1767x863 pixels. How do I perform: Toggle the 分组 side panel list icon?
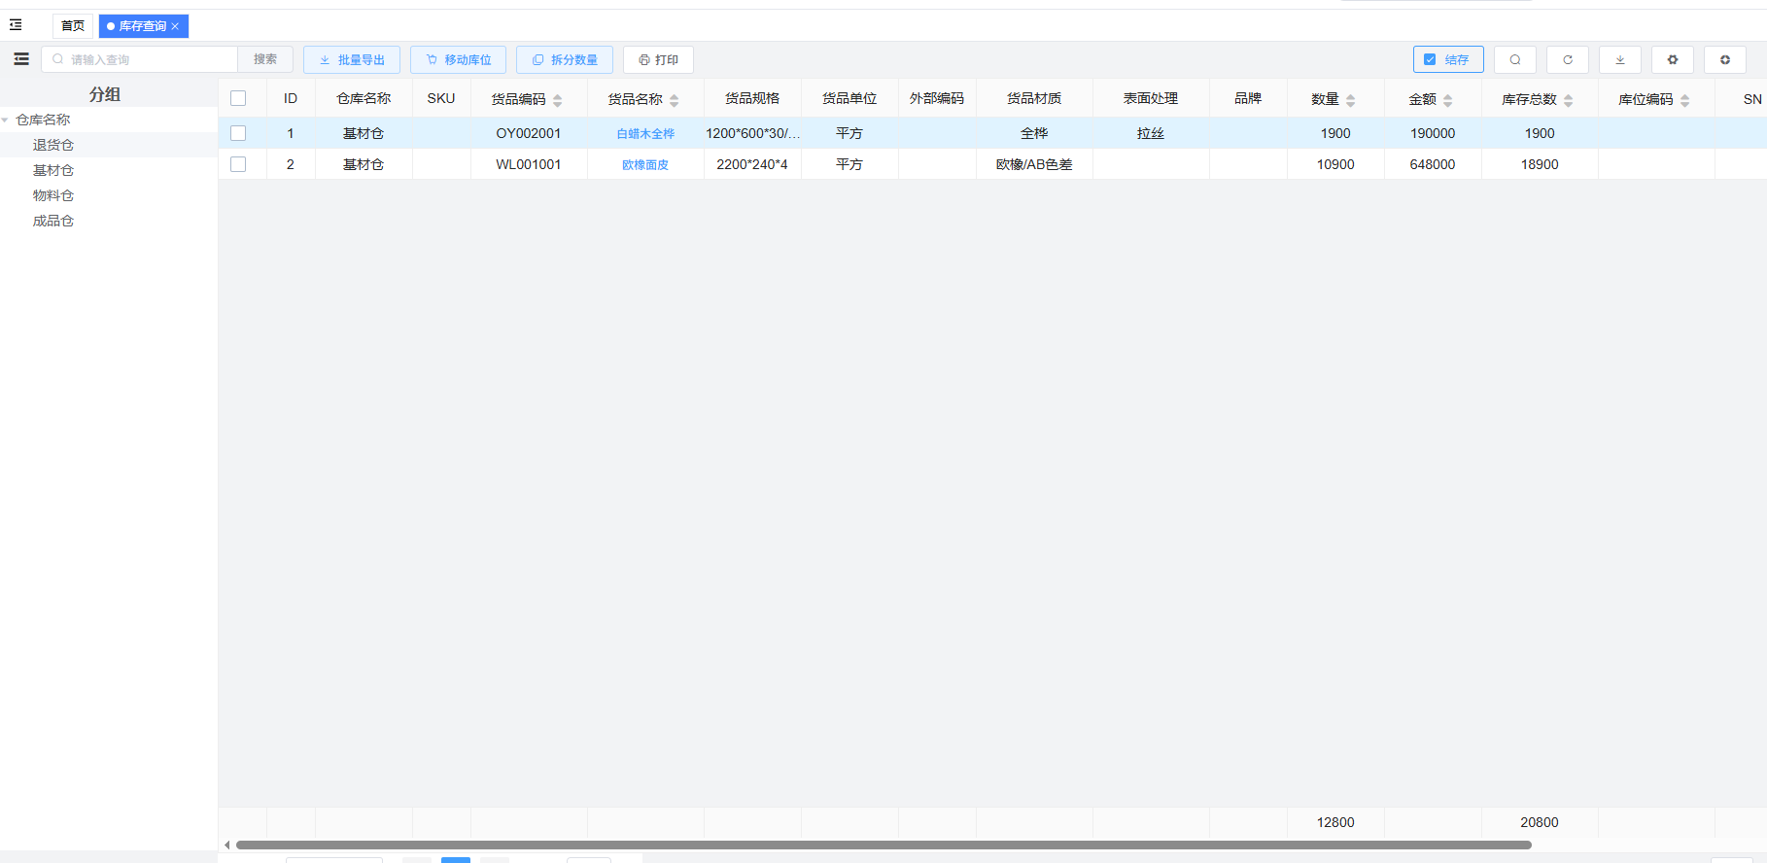(21, 59)
